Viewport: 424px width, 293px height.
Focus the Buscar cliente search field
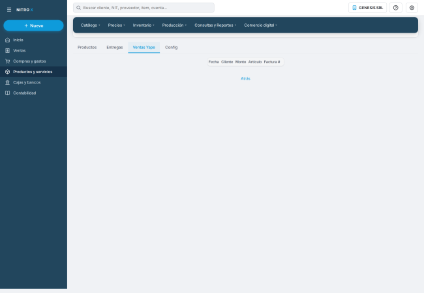point(144,8)
